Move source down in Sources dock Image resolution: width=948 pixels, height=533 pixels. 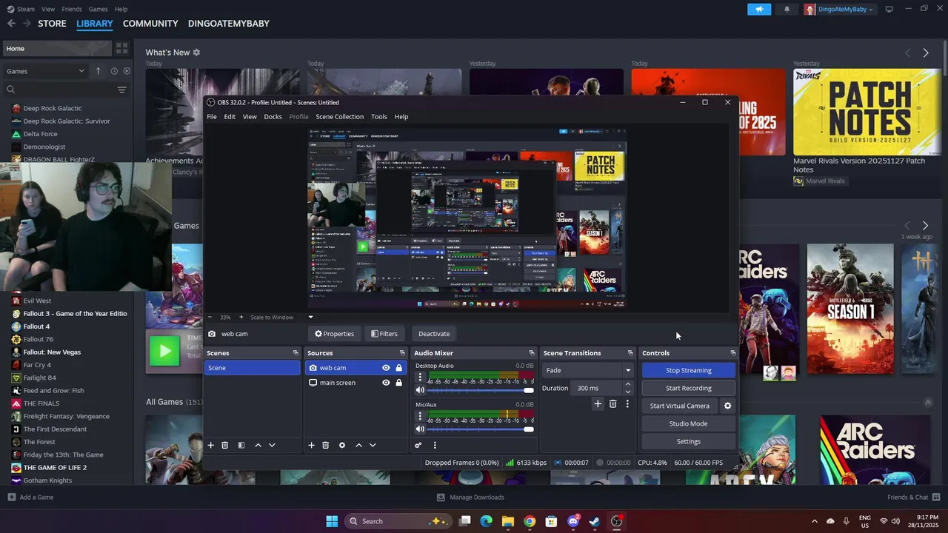(373, 445)
